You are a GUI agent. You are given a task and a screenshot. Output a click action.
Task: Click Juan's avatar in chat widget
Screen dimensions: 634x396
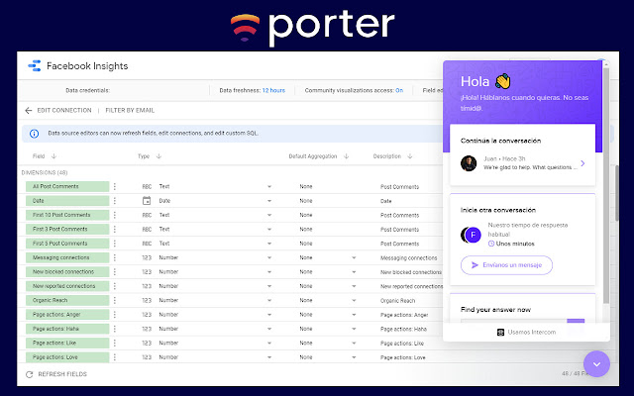point(469,163)
